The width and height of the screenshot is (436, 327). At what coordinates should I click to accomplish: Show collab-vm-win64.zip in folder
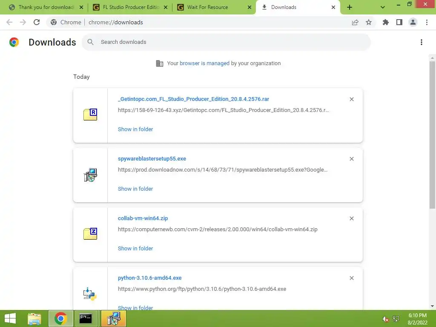(x=135, y=249)
